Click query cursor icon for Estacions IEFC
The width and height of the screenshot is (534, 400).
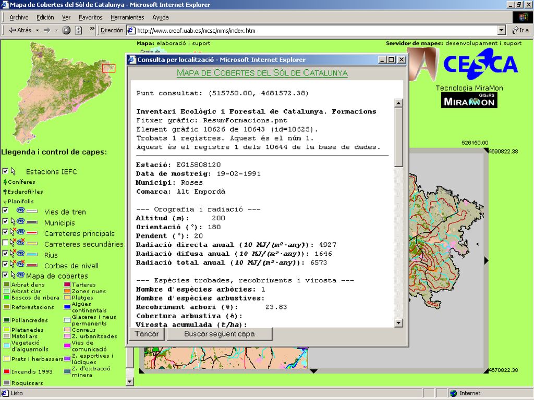pos(13,171)
